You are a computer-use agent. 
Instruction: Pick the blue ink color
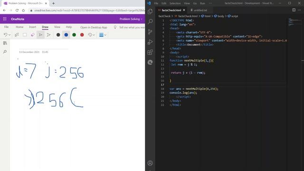[x=66, y=35]
